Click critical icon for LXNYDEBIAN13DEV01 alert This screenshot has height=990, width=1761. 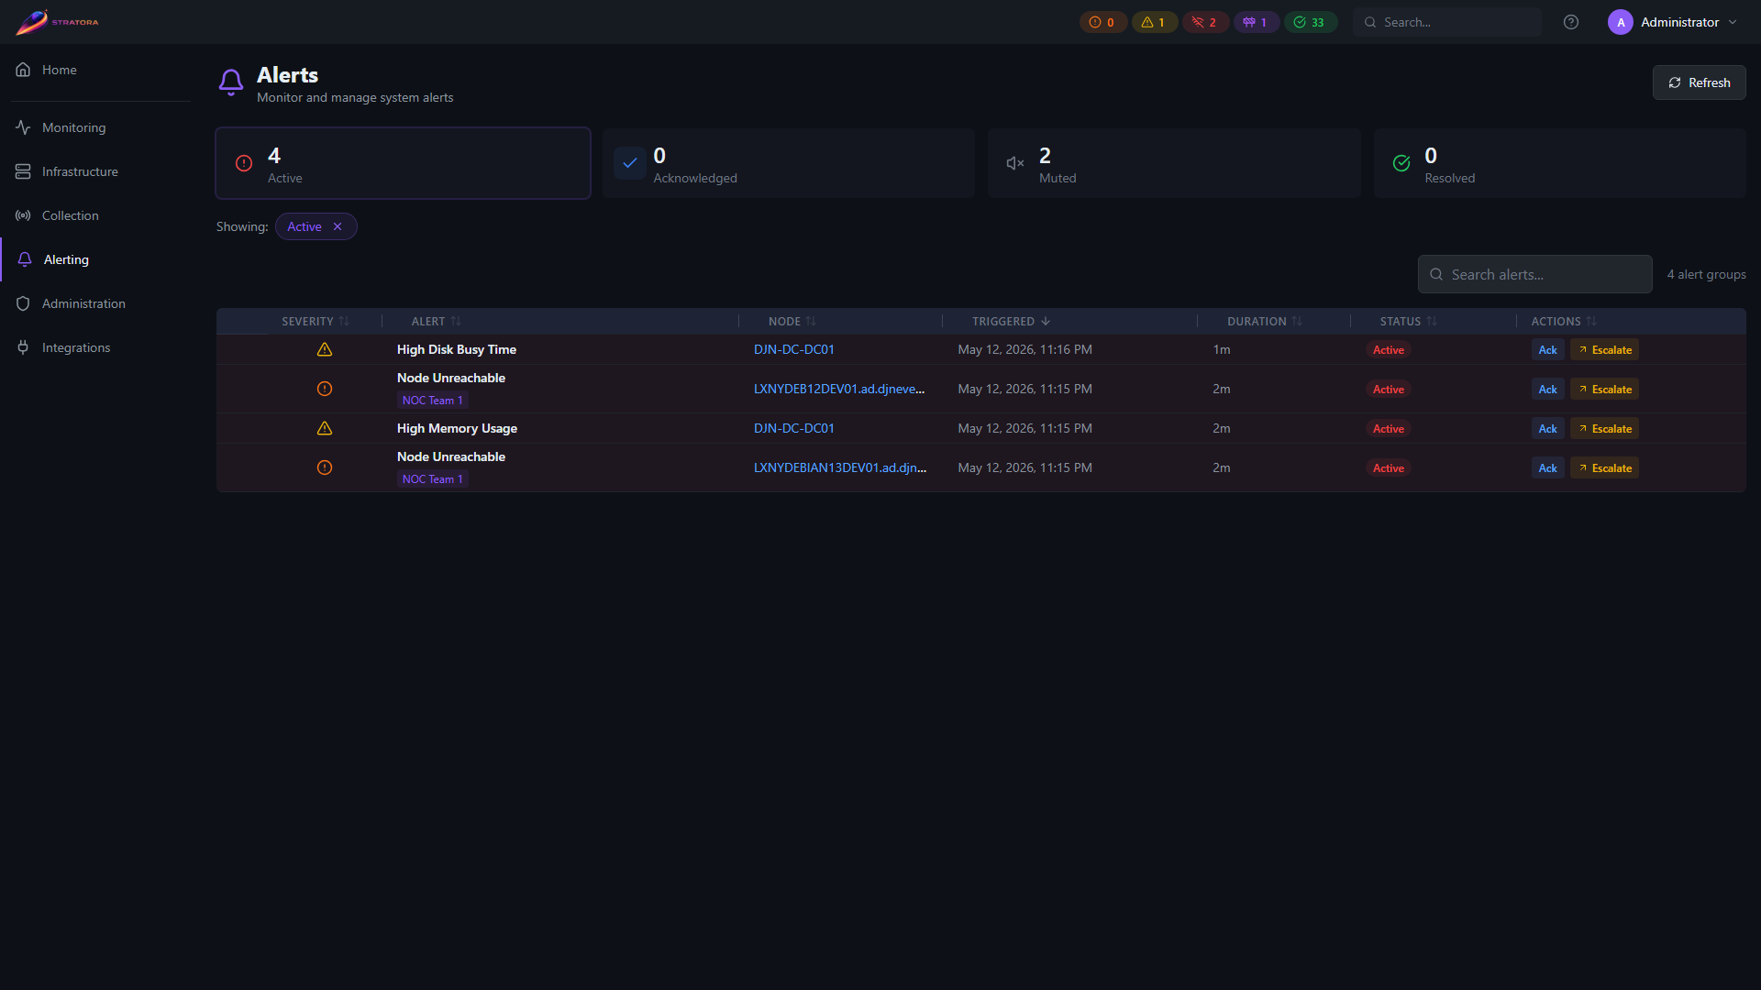325,467
